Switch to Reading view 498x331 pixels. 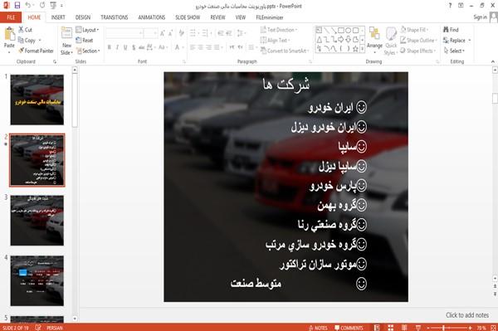tap(404, 328)
